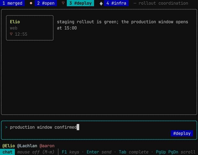Click the 12:55 message timestamp

tap(21, 34)
